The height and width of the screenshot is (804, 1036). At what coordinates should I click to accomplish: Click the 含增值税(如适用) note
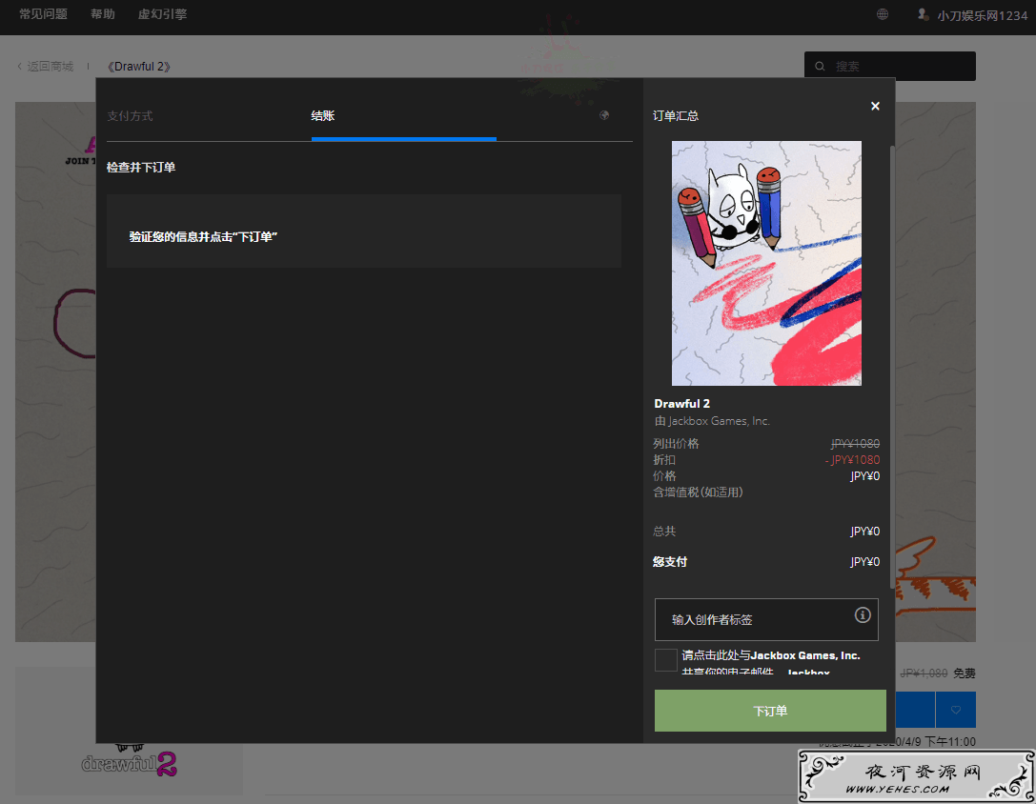pos(699,492)
